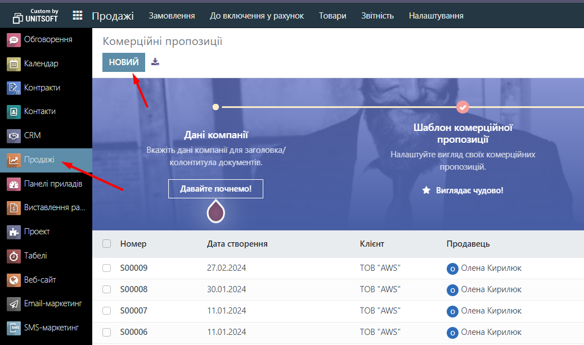The image size is (584, 345).
Task: Expand the Замовлення top menu
Action: 172,16
